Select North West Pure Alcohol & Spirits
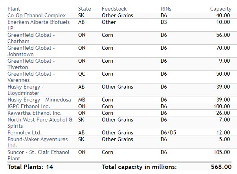Viewport: 237px width, 174px height. pyautogui.click(x=40, y=123)
